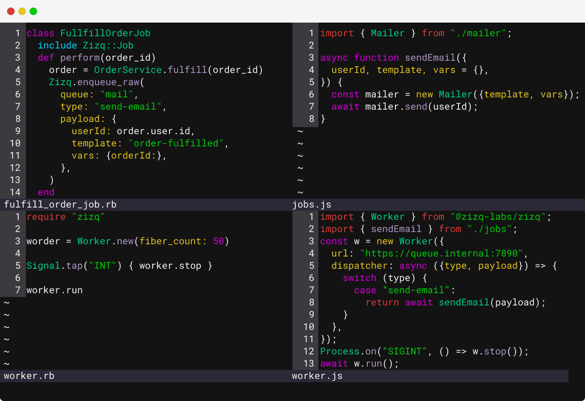Viewport: 585px width, 401px height.
Task: Click the userId, template, vars parameters line
Action: [411, 70]
